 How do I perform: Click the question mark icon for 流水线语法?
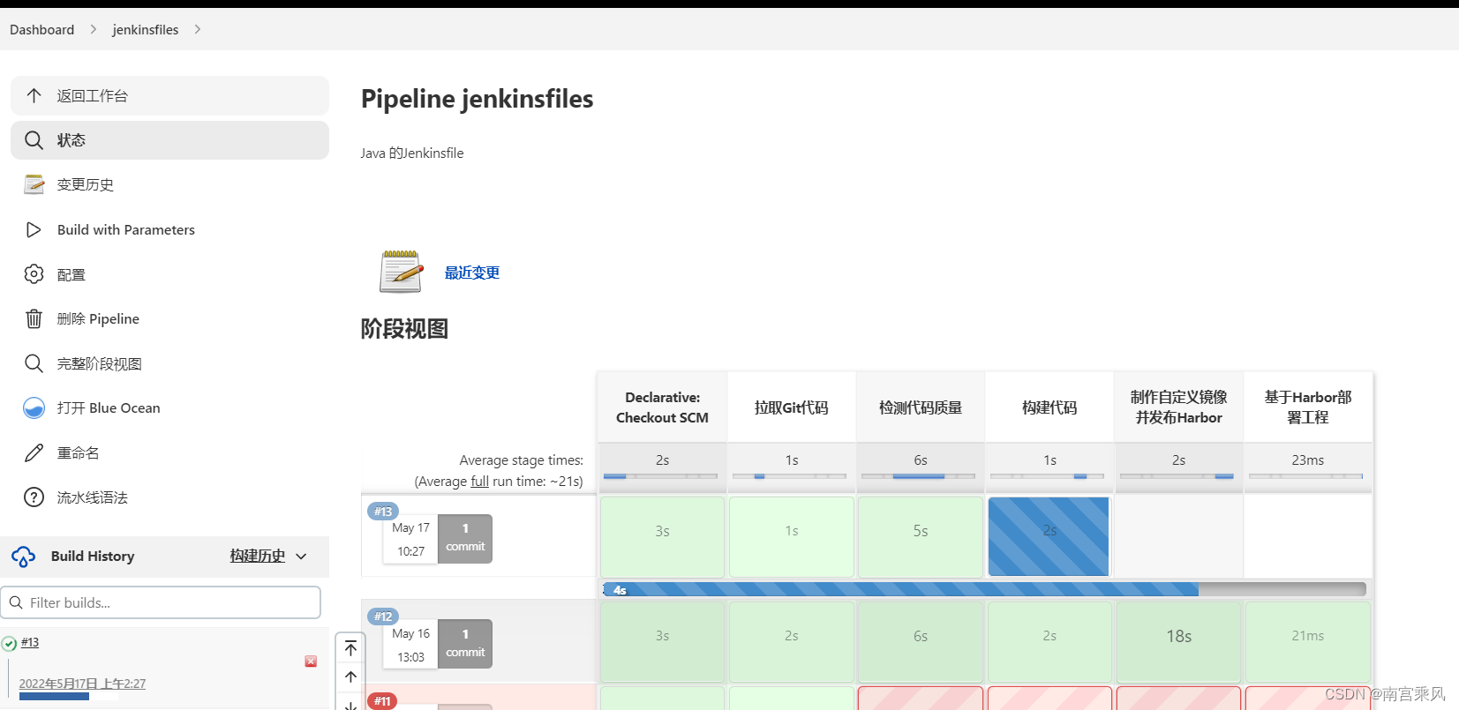pyautogui.click(x=34, y=497)
